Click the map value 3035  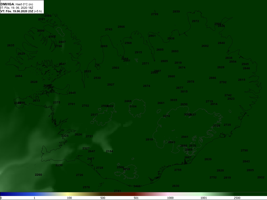coord(174,100)
